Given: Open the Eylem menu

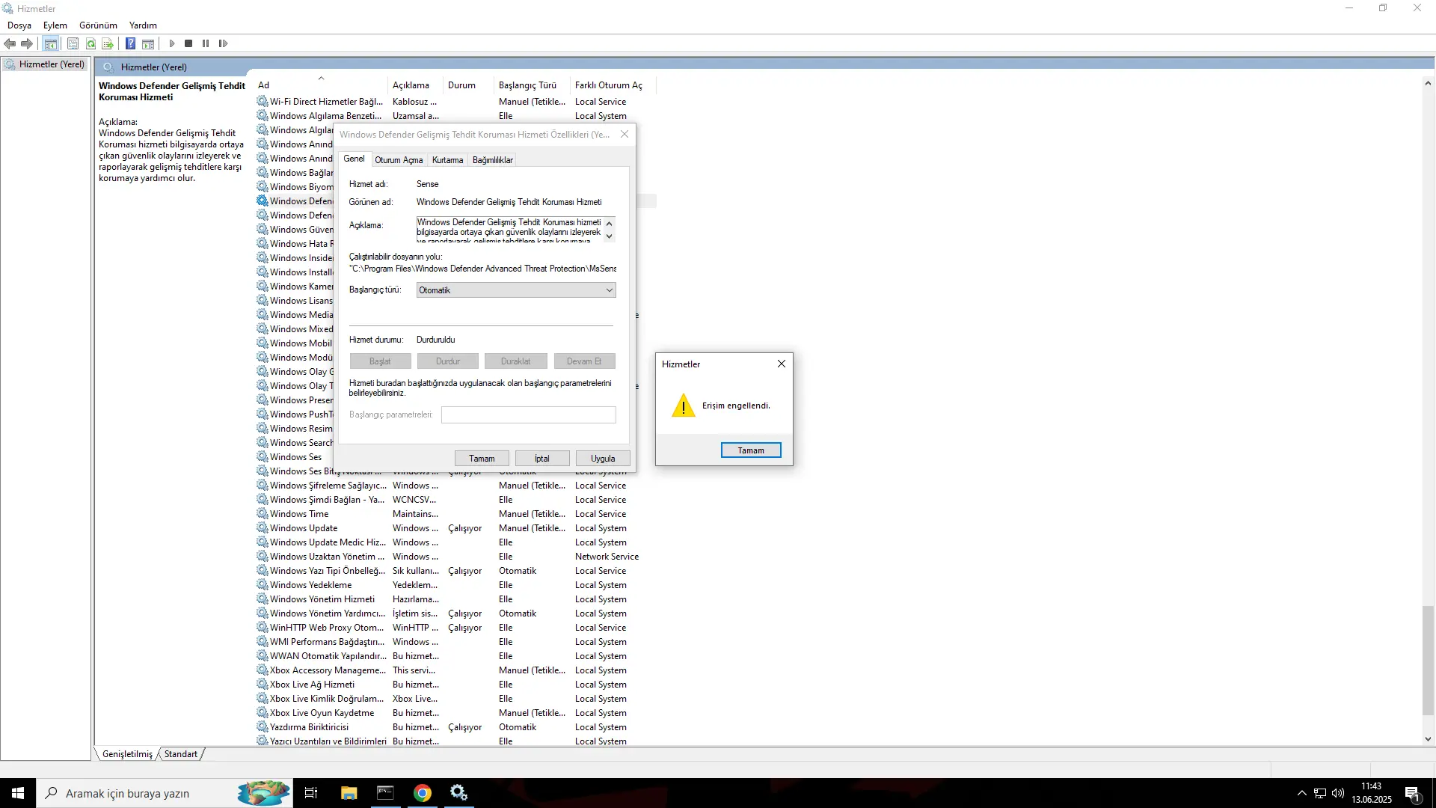Looking at the screenshot, I should point(55,25).
